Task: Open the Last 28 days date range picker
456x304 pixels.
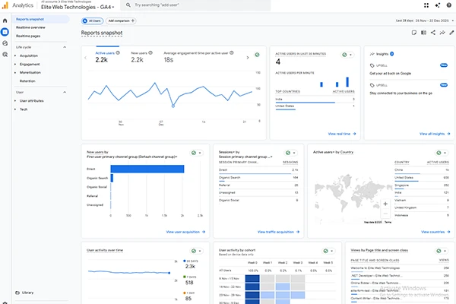Action: pos(410,21)
